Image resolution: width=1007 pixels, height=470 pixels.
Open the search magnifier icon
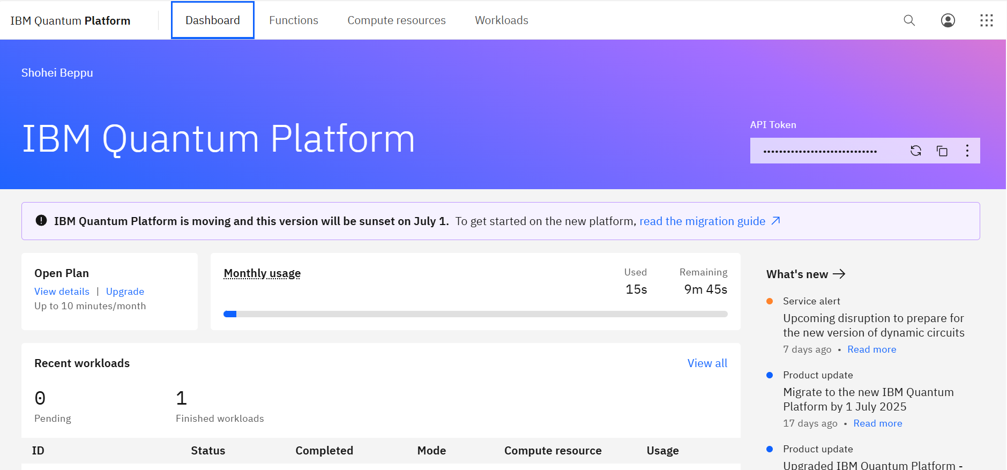coord(909,20)
